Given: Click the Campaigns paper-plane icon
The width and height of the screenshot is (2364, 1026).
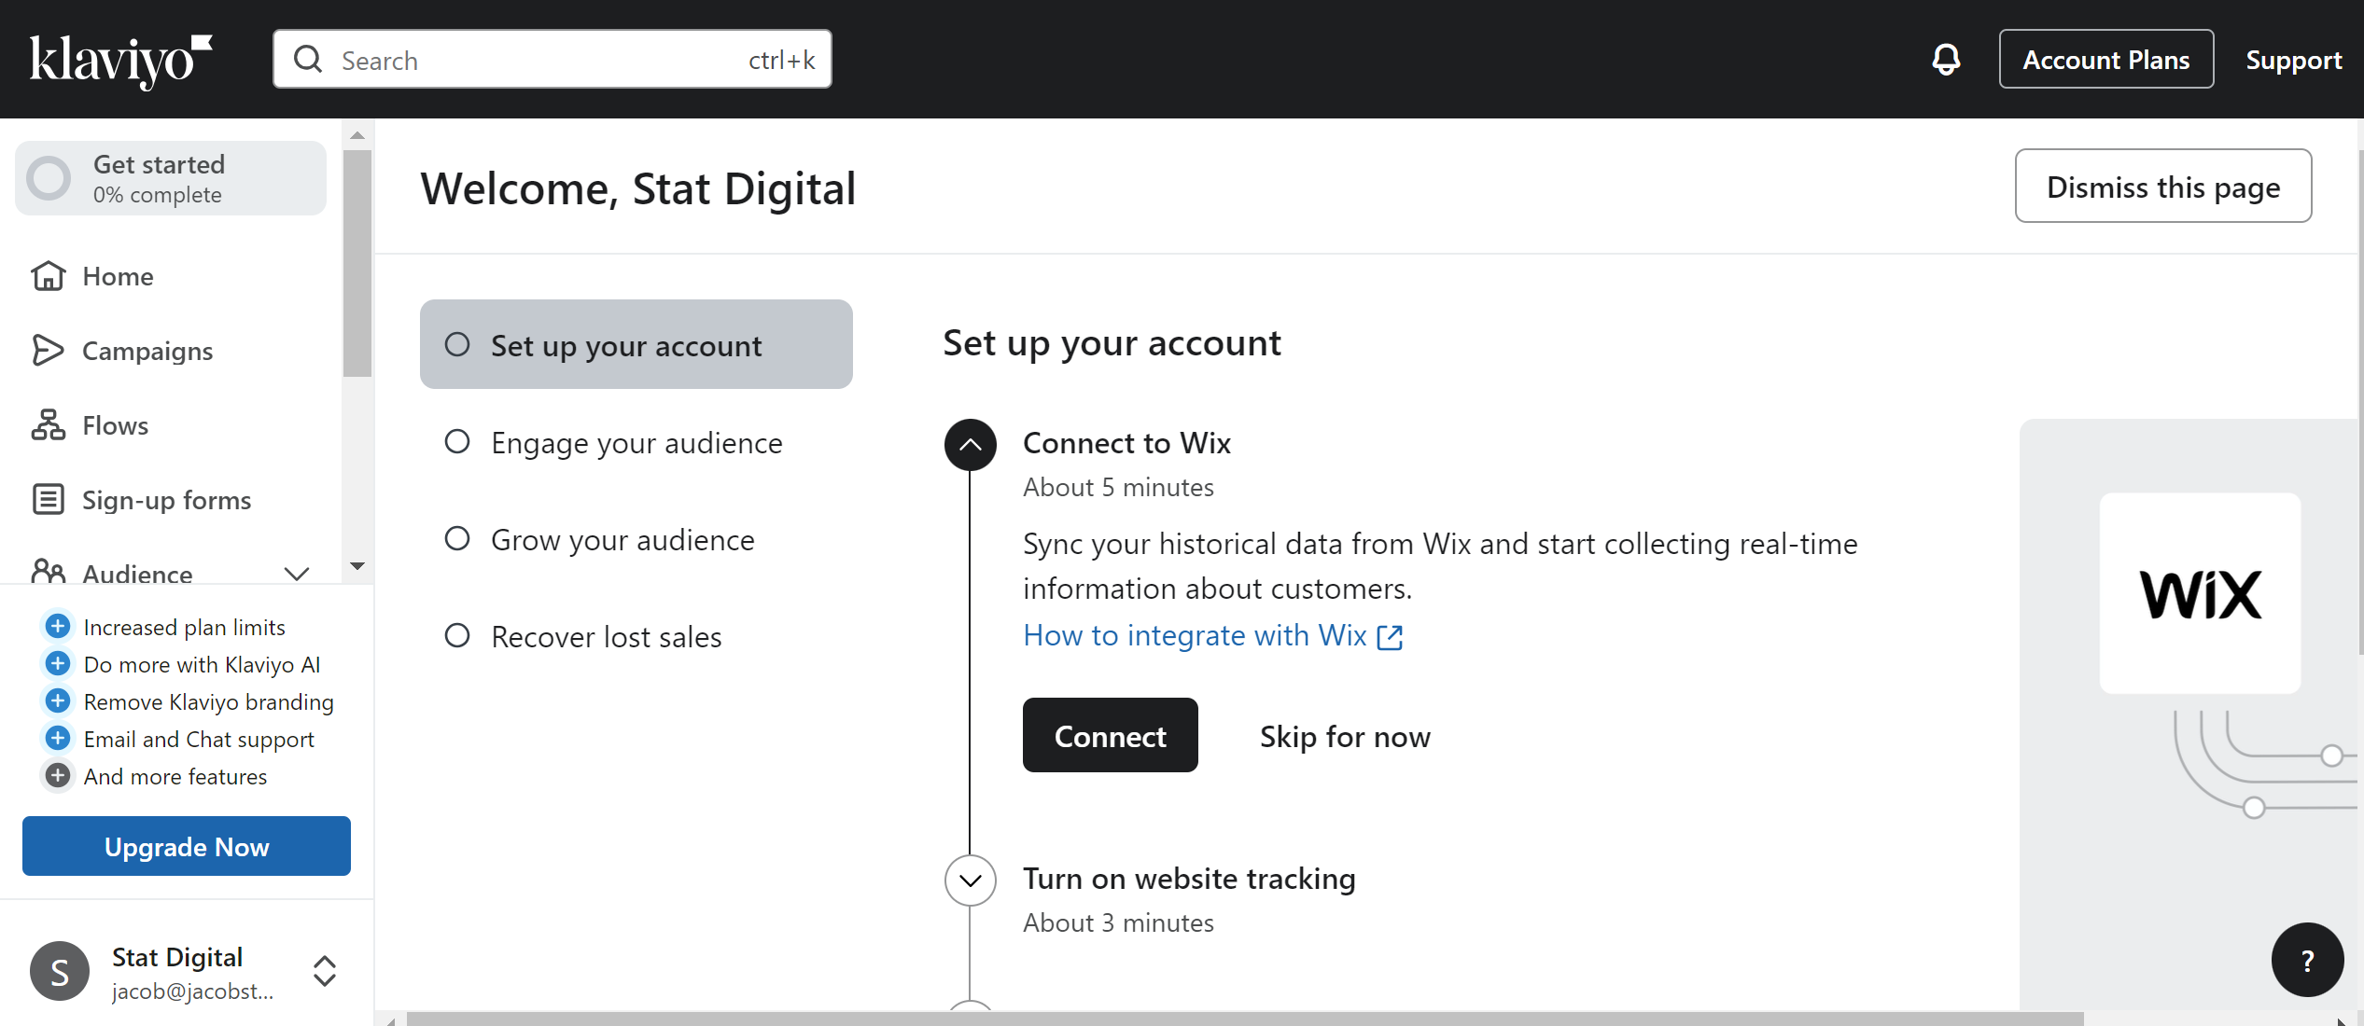Looking at the screenshot, I should pyautogui.click(x=48, y=351).
